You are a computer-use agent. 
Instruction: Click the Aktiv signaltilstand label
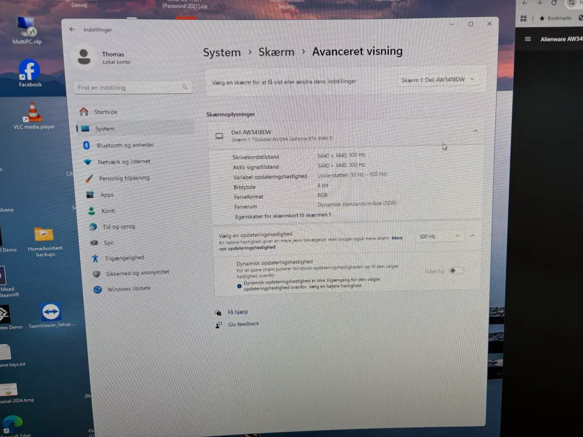pyautogui.click(x=256, y=167)
